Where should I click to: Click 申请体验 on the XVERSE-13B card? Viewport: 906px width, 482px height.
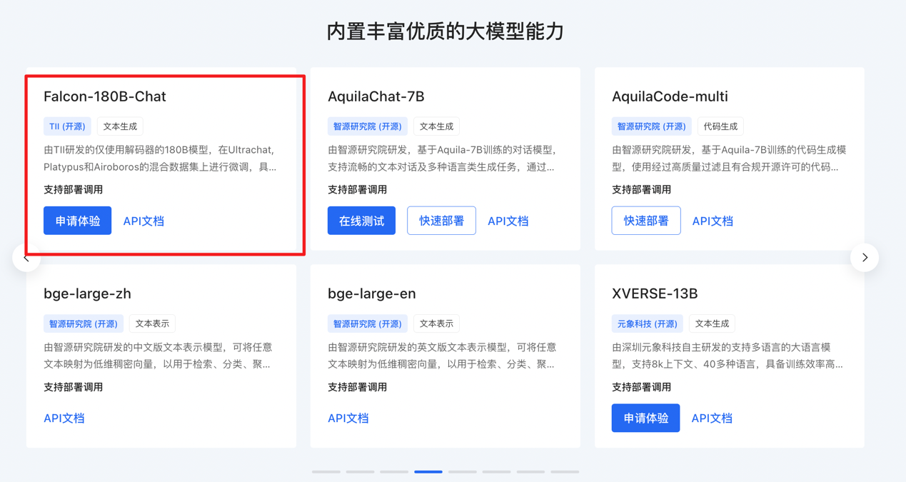pos(645,418)
